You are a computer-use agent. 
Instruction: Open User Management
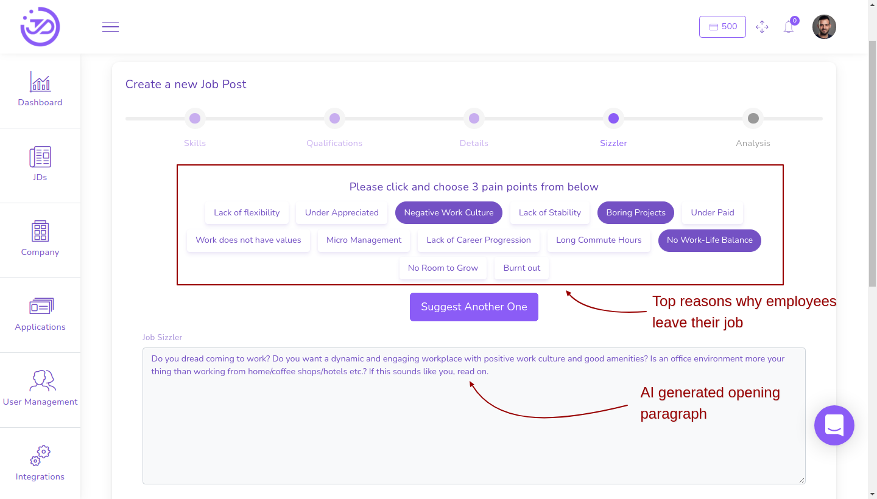(40, 388)
